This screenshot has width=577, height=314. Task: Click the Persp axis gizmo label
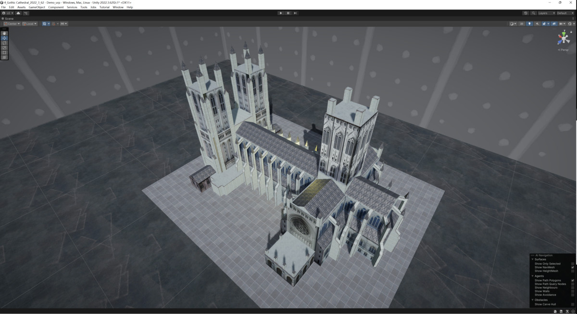pyautogui.click(x=563, y=50)
